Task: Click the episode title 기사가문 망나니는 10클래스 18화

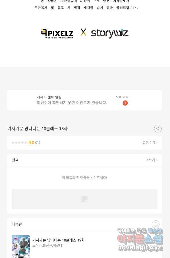Action: click(x=38, y=129)
